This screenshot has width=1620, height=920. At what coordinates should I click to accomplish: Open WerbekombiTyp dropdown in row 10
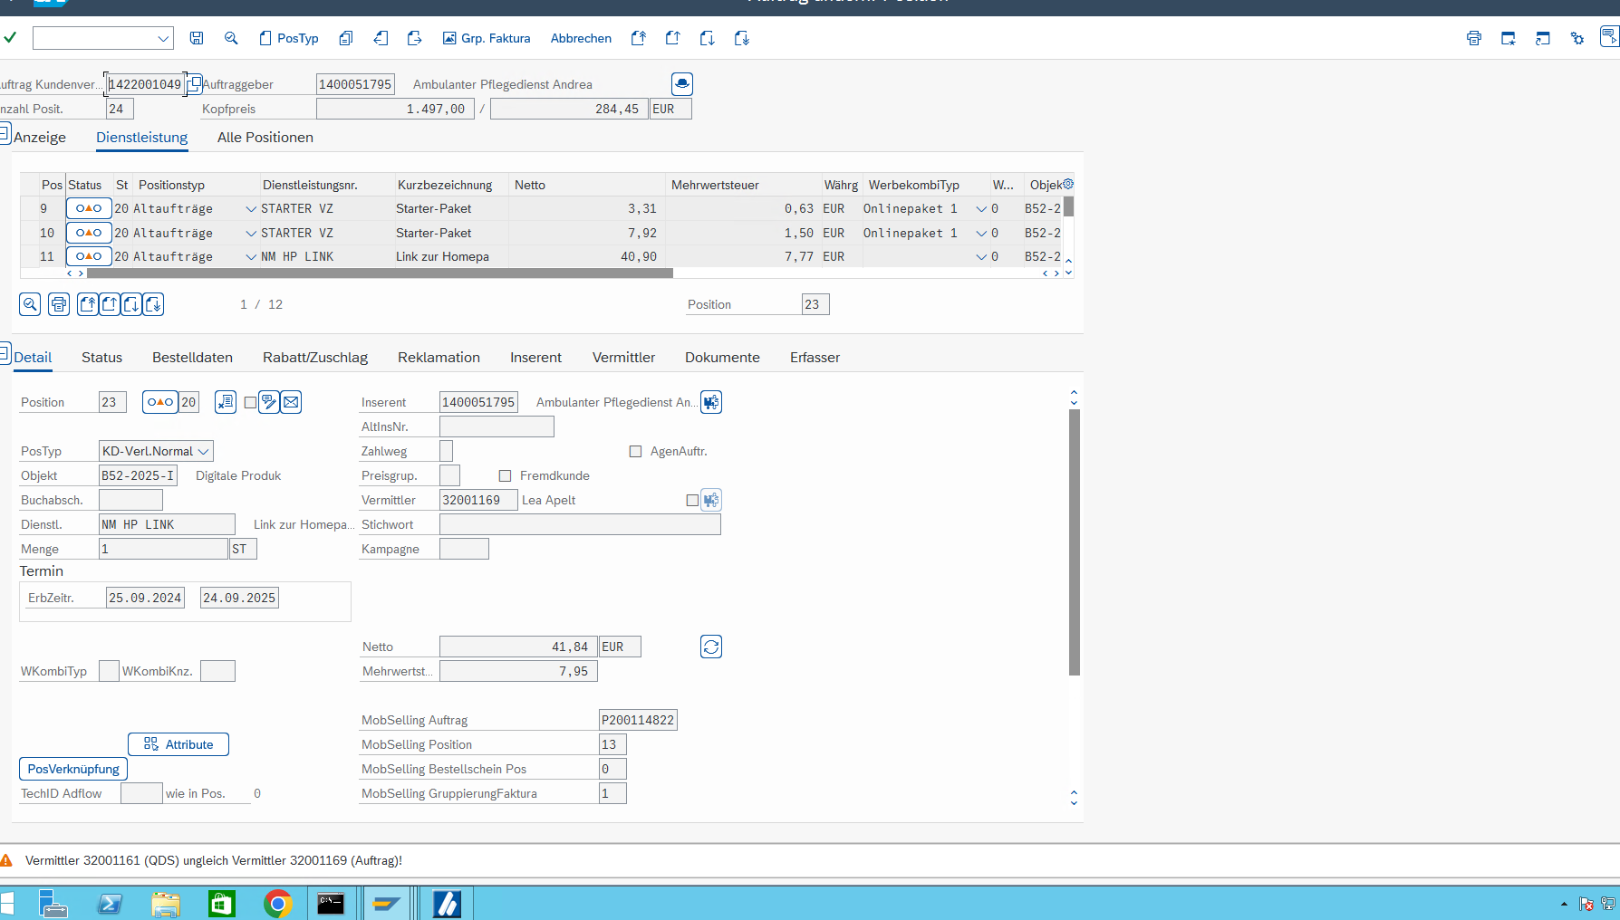click(x=981, y=233)
